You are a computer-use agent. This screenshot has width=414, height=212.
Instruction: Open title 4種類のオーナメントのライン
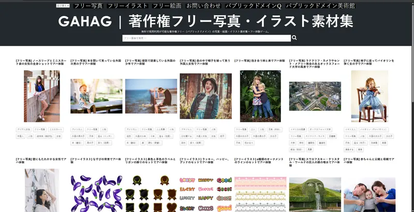point(259,161)
